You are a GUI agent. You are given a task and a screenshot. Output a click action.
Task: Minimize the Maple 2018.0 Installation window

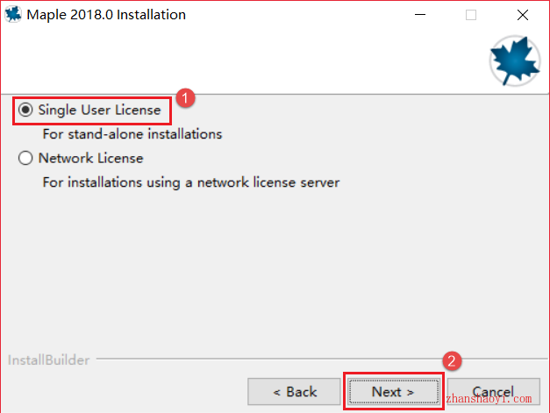(420, 15)
